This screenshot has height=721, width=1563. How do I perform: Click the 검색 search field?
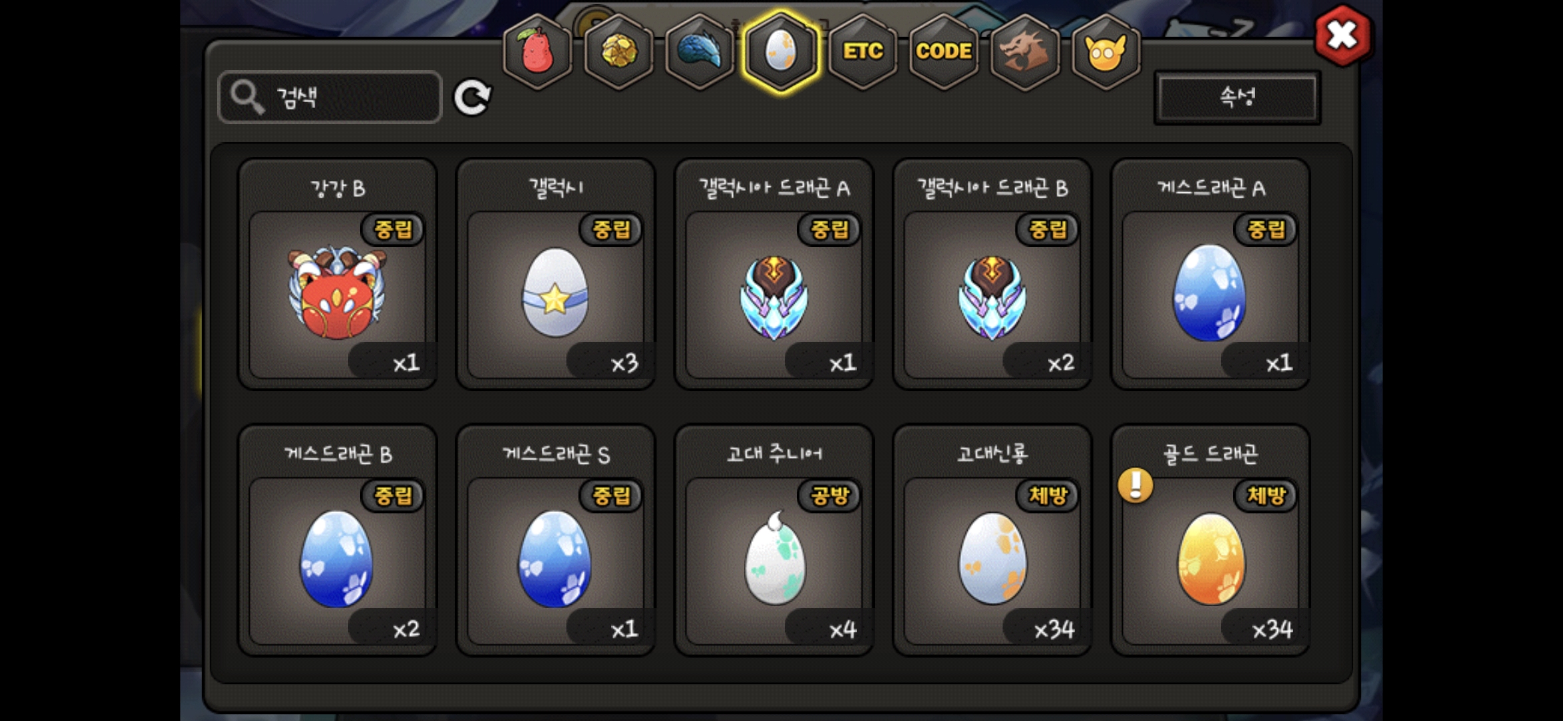(x=330, y=97)
